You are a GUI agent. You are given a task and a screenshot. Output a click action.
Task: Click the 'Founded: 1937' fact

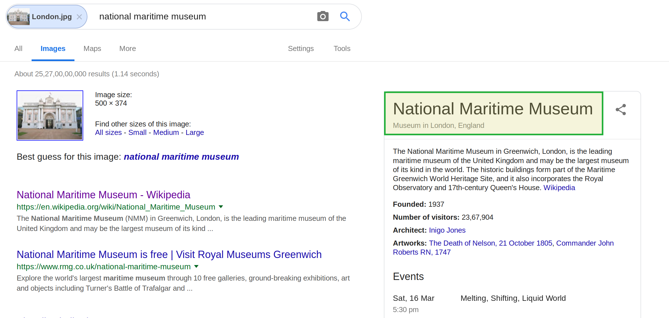coord(419,204)
